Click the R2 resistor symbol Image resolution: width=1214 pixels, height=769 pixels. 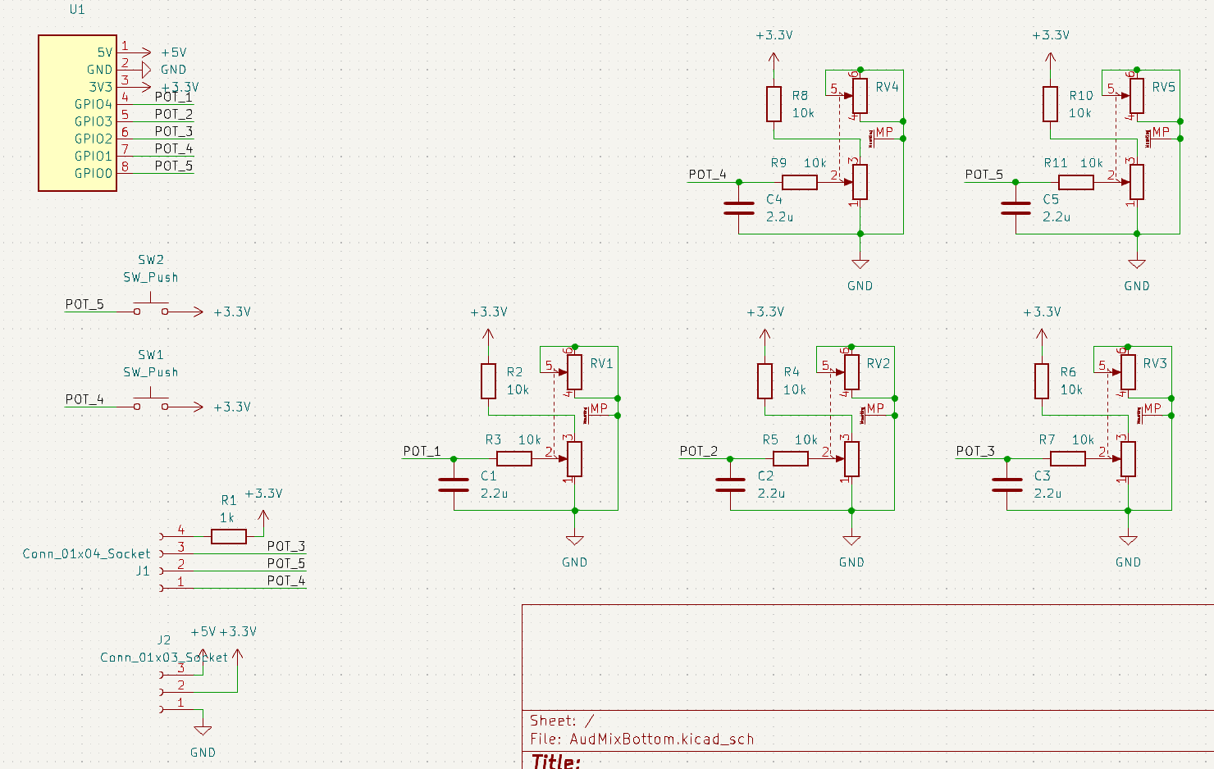[488, 380]
